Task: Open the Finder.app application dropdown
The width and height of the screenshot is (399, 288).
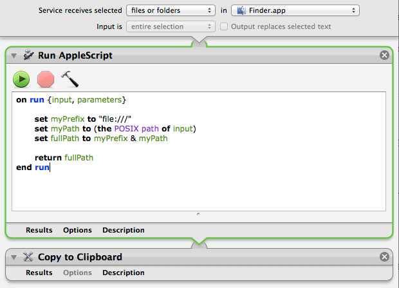Action: coord(295,10)
